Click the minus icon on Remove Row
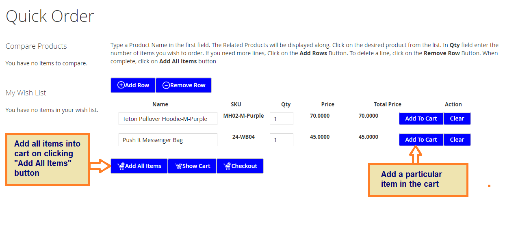 coord(166,85)
